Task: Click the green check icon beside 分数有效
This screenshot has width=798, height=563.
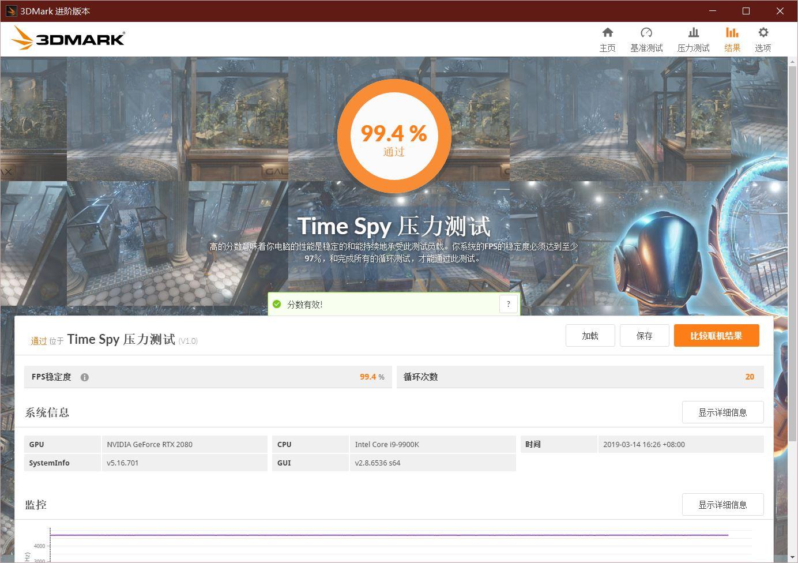Action: point(277,304)
